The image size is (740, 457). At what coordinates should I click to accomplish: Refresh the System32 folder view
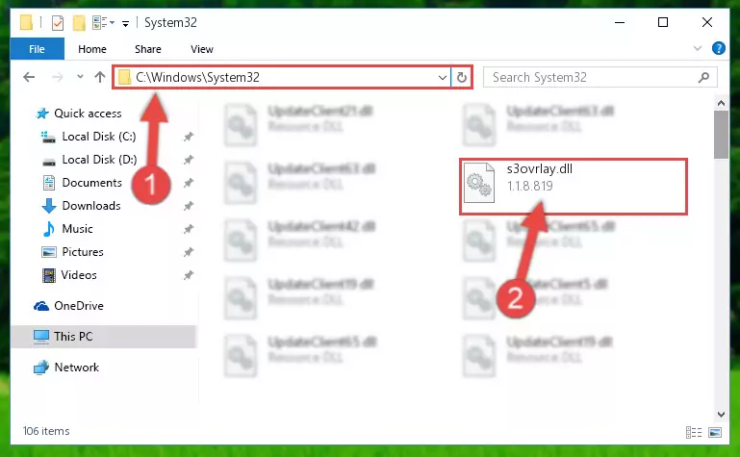click(462, 77)
